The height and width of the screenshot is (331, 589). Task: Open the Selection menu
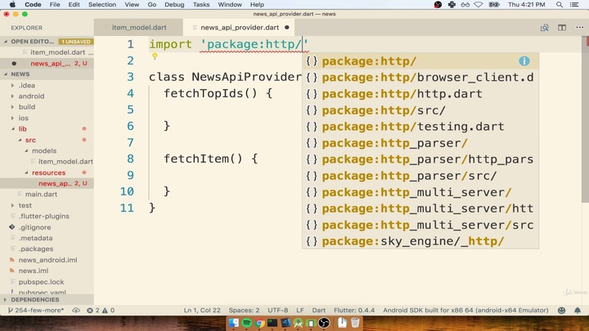point(101,5)
